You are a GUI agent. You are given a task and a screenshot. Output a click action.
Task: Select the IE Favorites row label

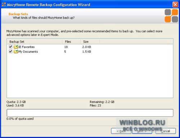click(x=26, y=47)
